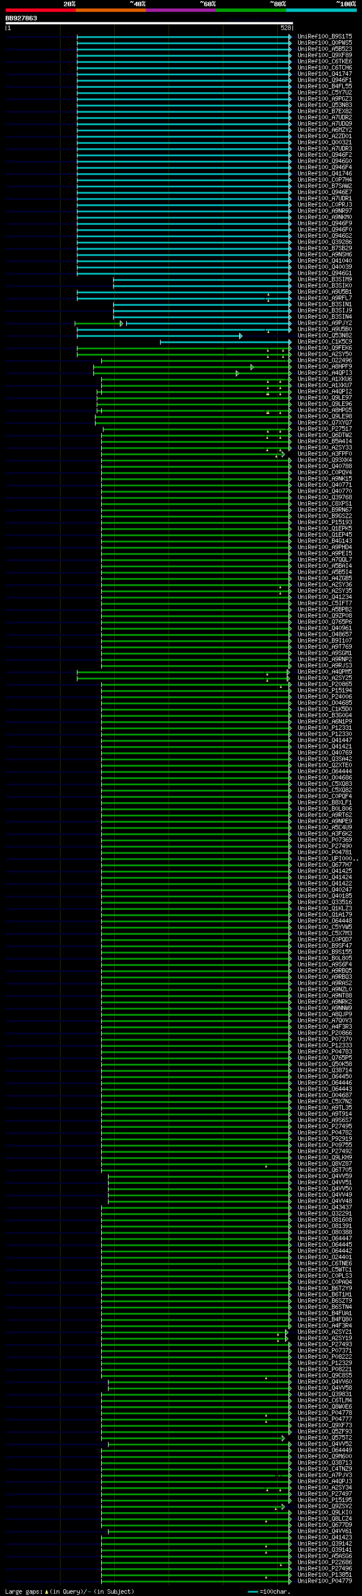Image resolution: width=362 pixels, height=1596 pixels.
Task: Select the UniRef100_Q4VV59 label
Action: click(x=325, y=1176)
